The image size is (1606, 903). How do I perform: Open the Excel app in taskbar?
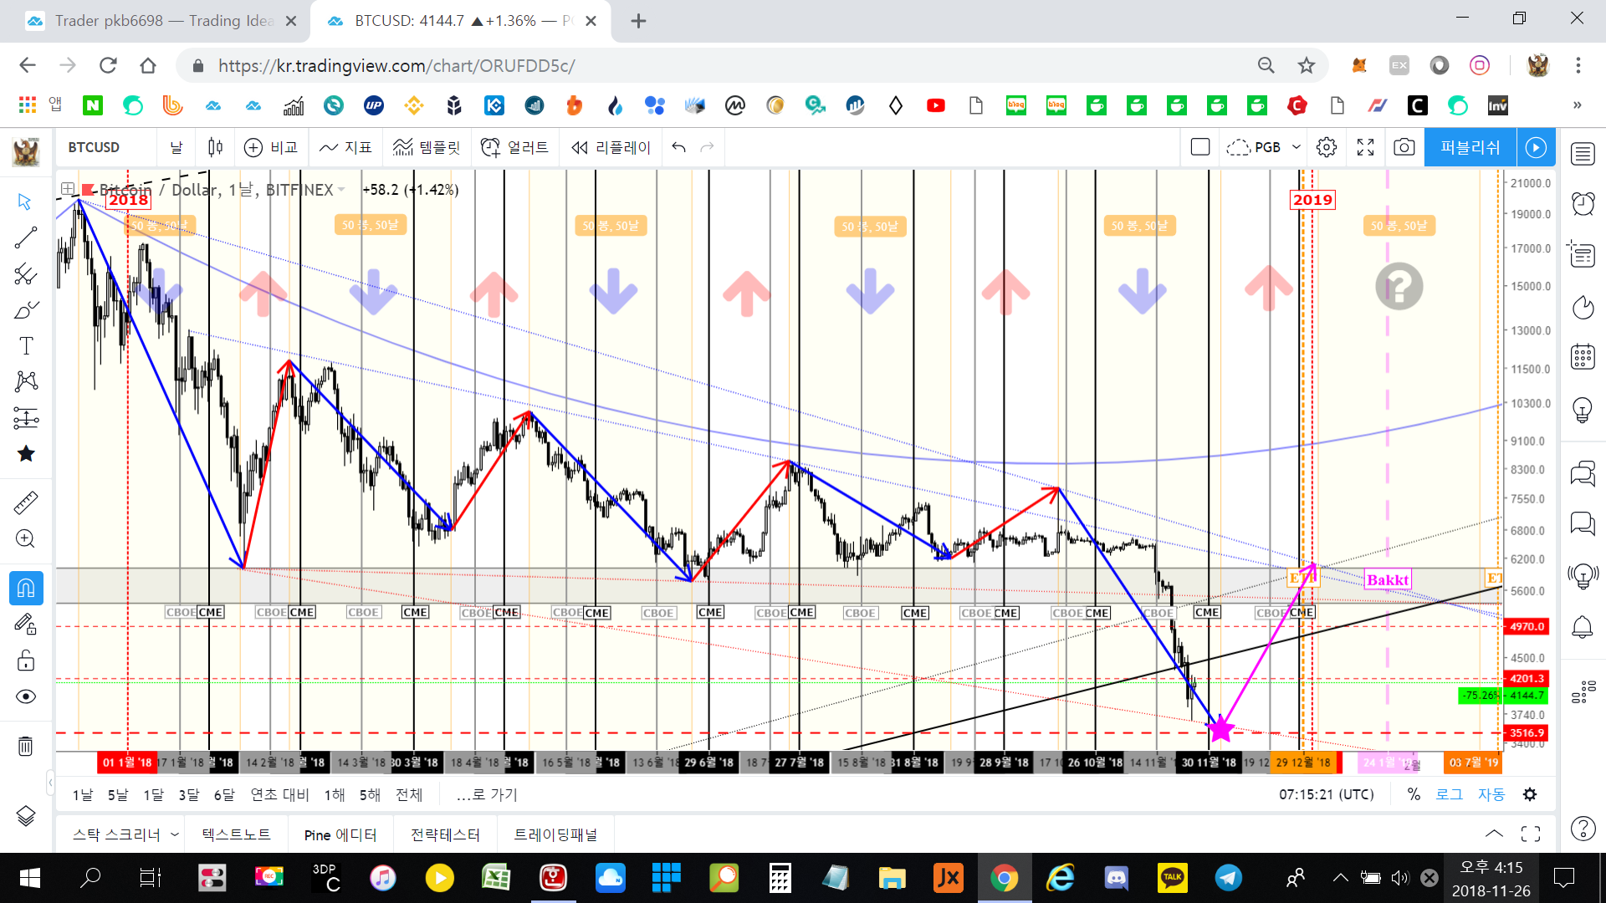496,878
